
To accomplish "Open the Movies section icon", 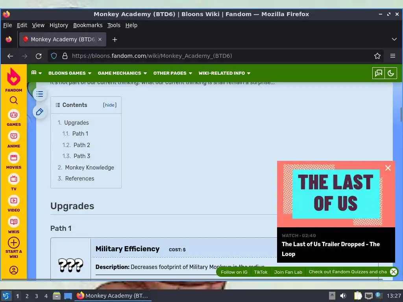I will [x=14, y=157].
